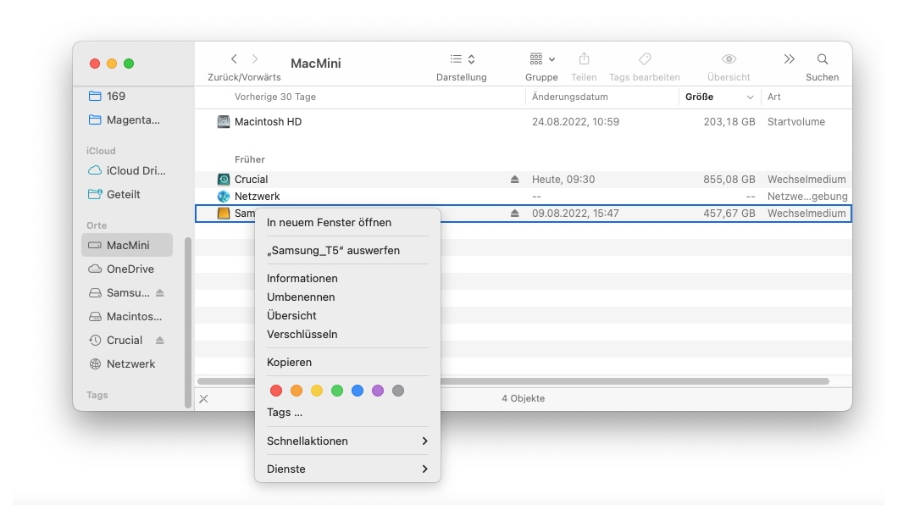Click the Früher group header
898x505 pixels.
click(250, 159)
